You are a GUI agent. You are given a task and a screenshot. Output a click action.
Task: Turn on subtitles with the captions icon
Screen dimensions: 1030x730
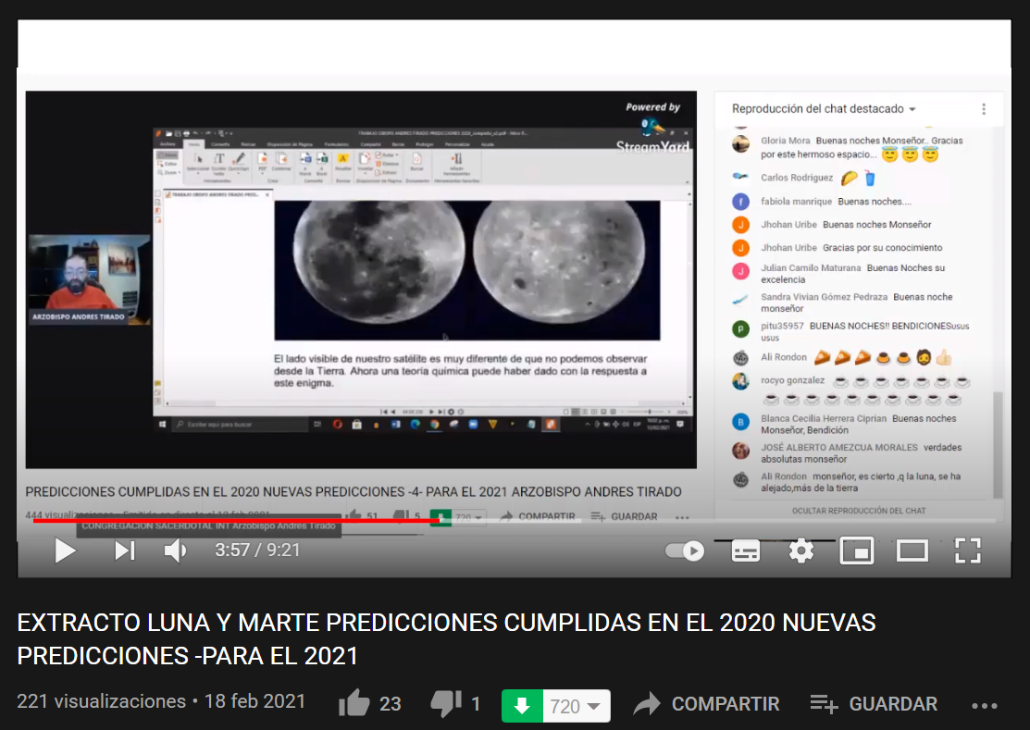(746, 551)
